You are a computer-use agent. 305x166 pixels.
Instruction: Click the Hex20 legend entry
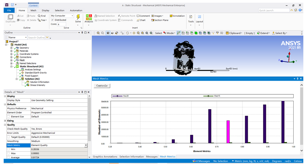click(121, 96)
